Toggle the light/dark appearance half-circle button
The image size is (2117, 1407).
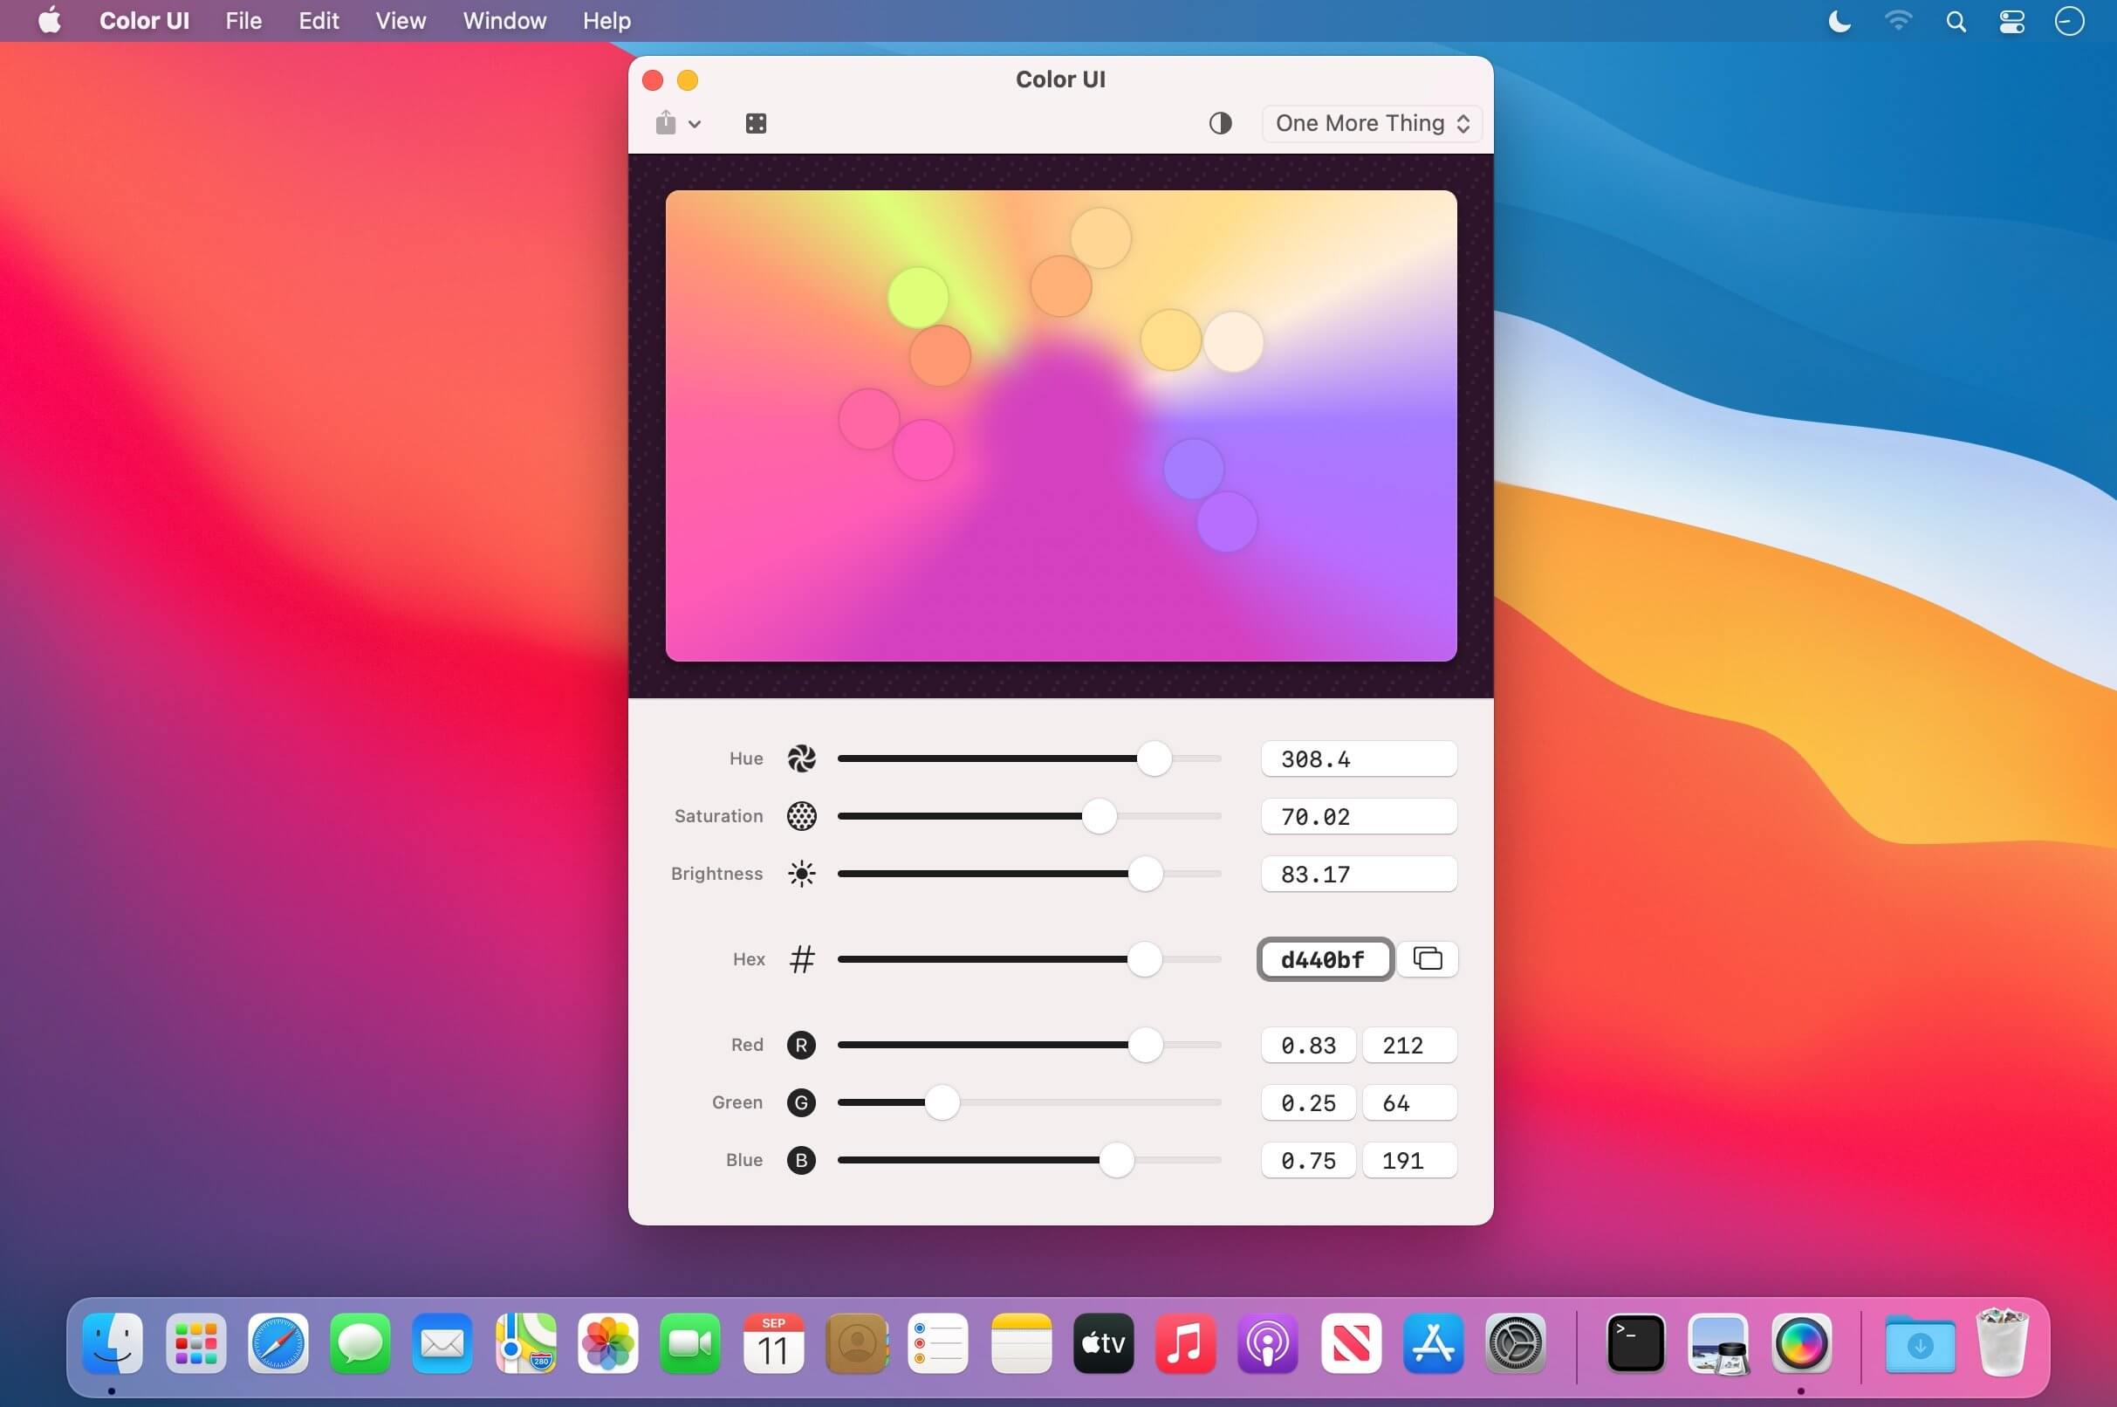click(1220, 124)
